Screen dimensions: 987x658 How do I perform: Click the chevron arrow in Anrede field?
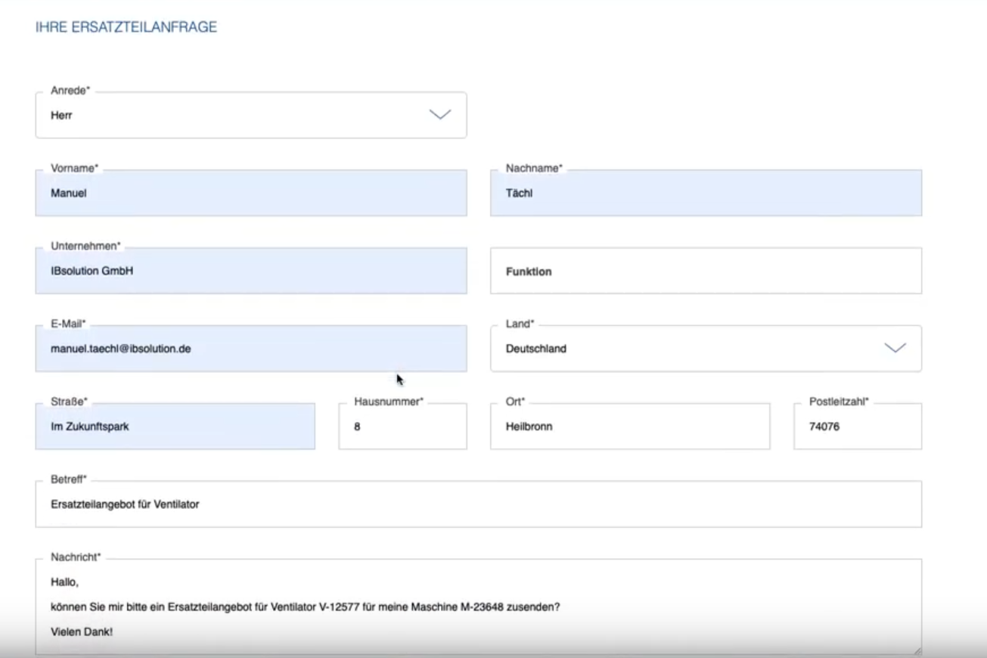point(440,115)
